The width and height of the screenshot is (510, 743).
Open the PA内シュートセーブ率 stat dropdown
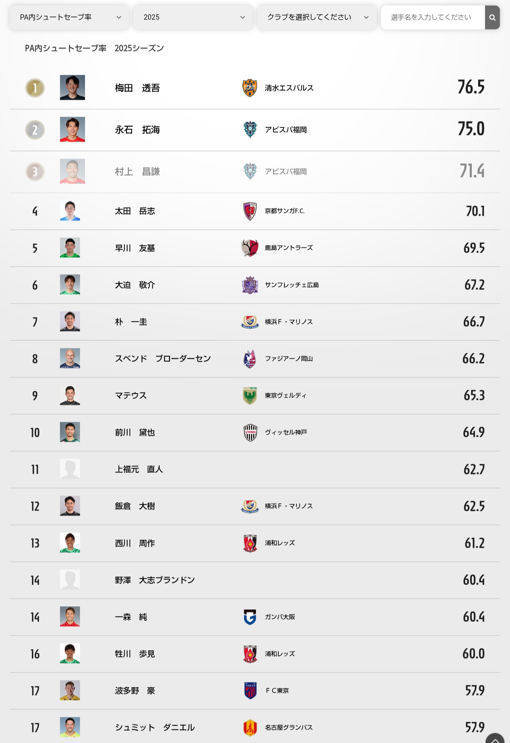[69, 17]
